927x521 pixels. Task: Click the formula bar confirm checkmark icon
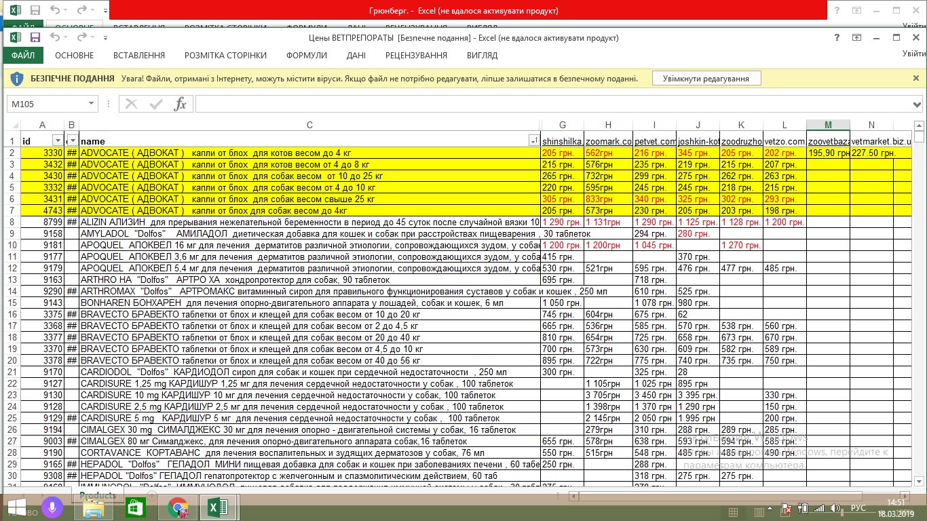coord(156,104)
